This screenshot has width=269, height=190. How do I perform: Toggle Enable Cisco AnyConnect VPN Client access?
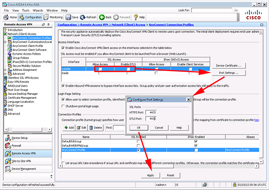[x=63, y=48]
